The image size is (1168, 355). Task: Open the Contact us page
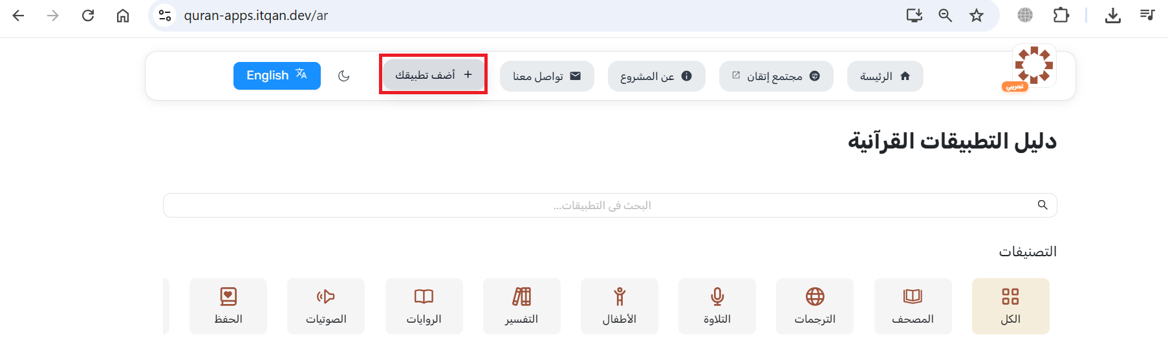point(546,76)
